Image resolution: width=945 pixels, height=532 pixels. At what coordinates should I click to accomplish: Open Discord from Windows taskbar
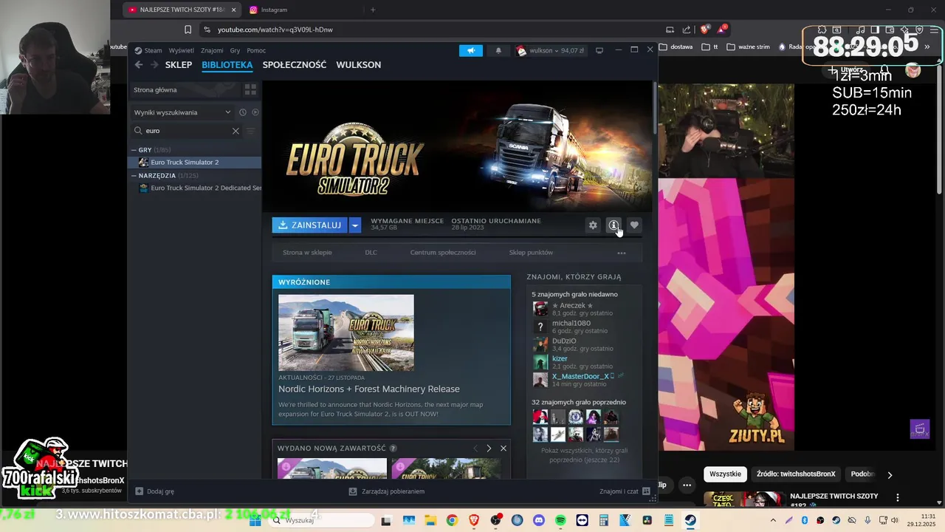(538, 520)
